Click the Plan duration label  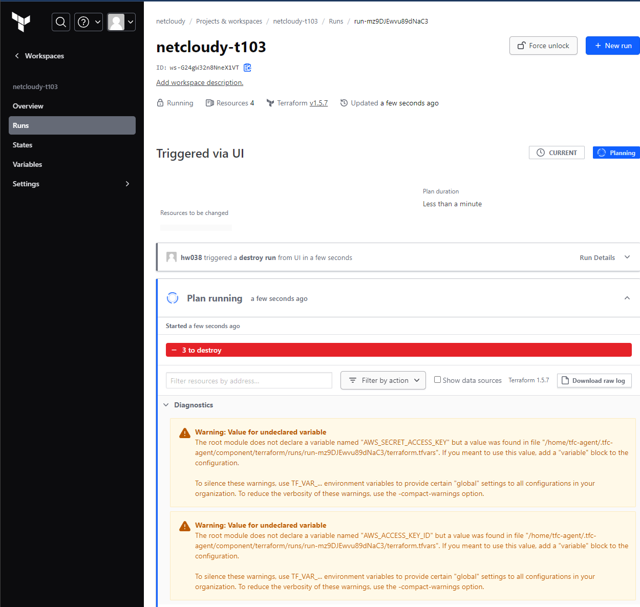(441, 191)
